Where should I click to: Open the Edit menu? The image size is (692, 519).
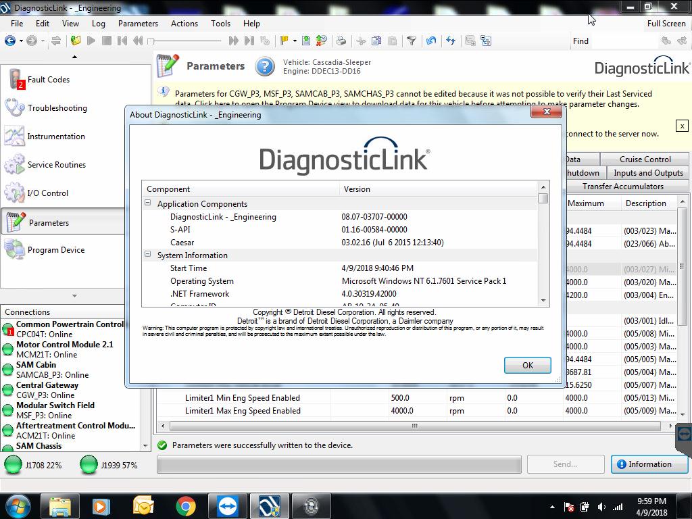pyautogui.click(x=43, y=24)
